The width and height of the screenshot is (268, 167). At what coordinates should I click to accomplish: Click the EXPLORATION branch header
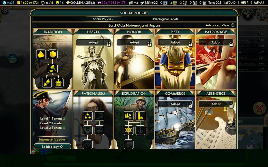click(x=134, y=93)
